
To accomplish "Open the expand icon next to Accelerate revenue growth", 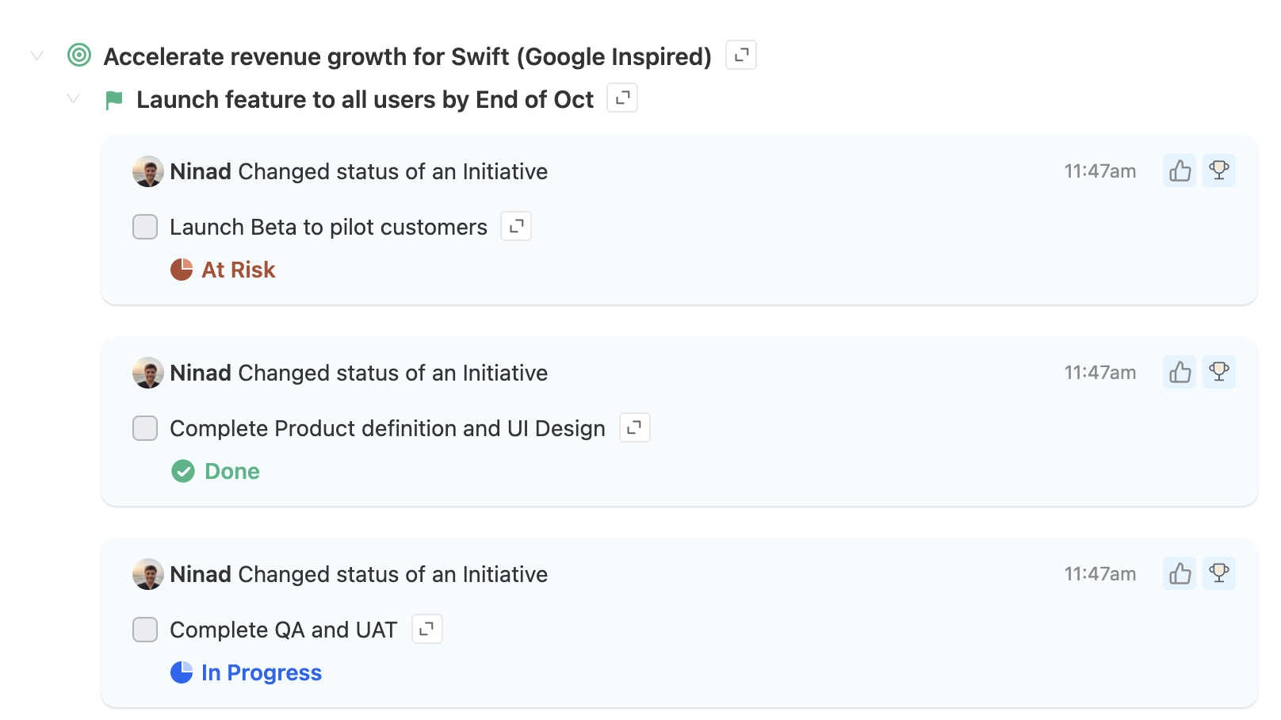I will [741, 55].
